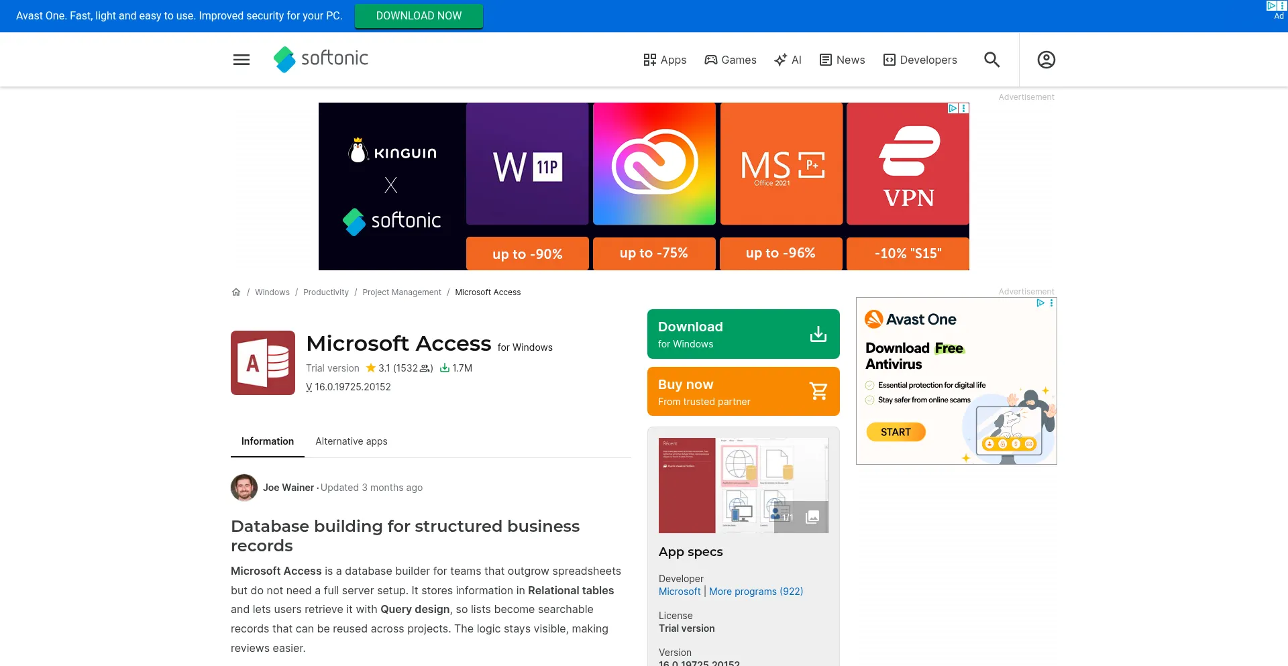Open the Productivity breadcrumb link

326,292
